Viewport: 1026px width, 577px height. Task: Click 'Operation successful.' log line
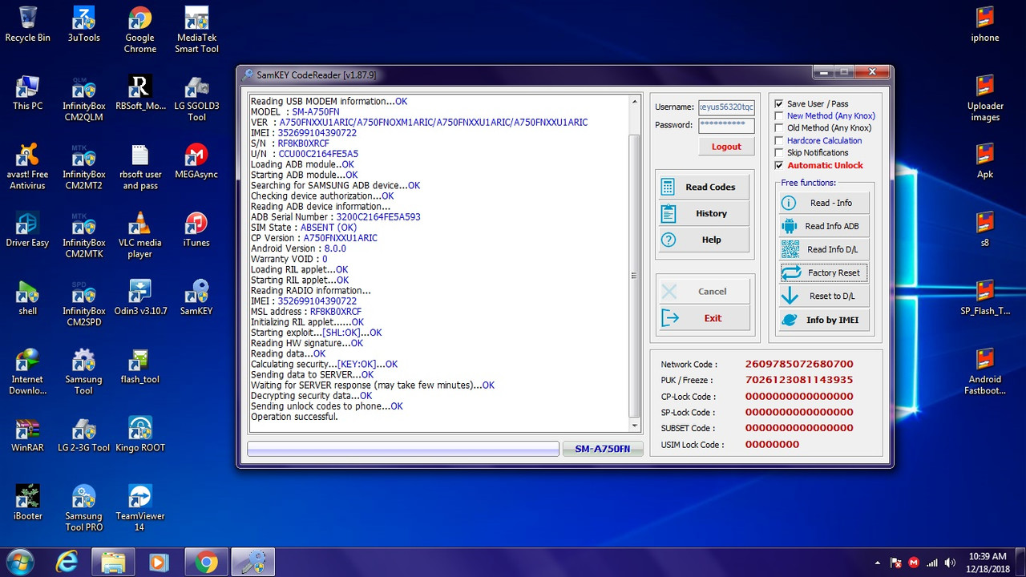click(x=294, y=417)
